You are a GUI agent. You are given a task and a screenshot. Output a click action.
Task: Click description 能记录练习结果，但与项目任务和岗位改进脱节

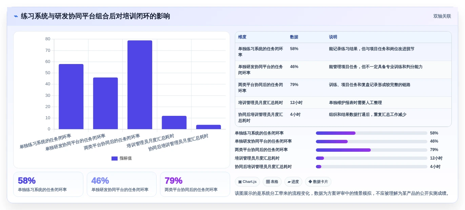(372, 49)
